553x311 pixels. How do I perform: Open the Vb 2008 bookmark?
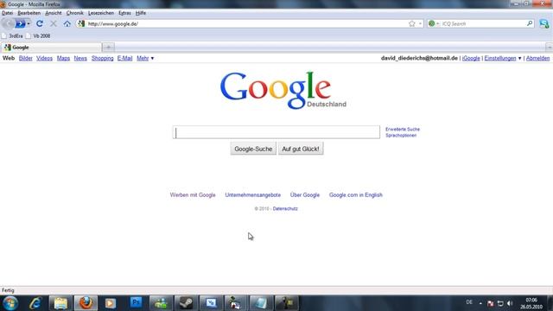tap(38, 36)
